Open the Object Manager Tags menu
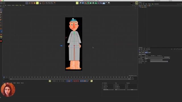The width and height of the screenshot is (182, 102). coord(153,4)
